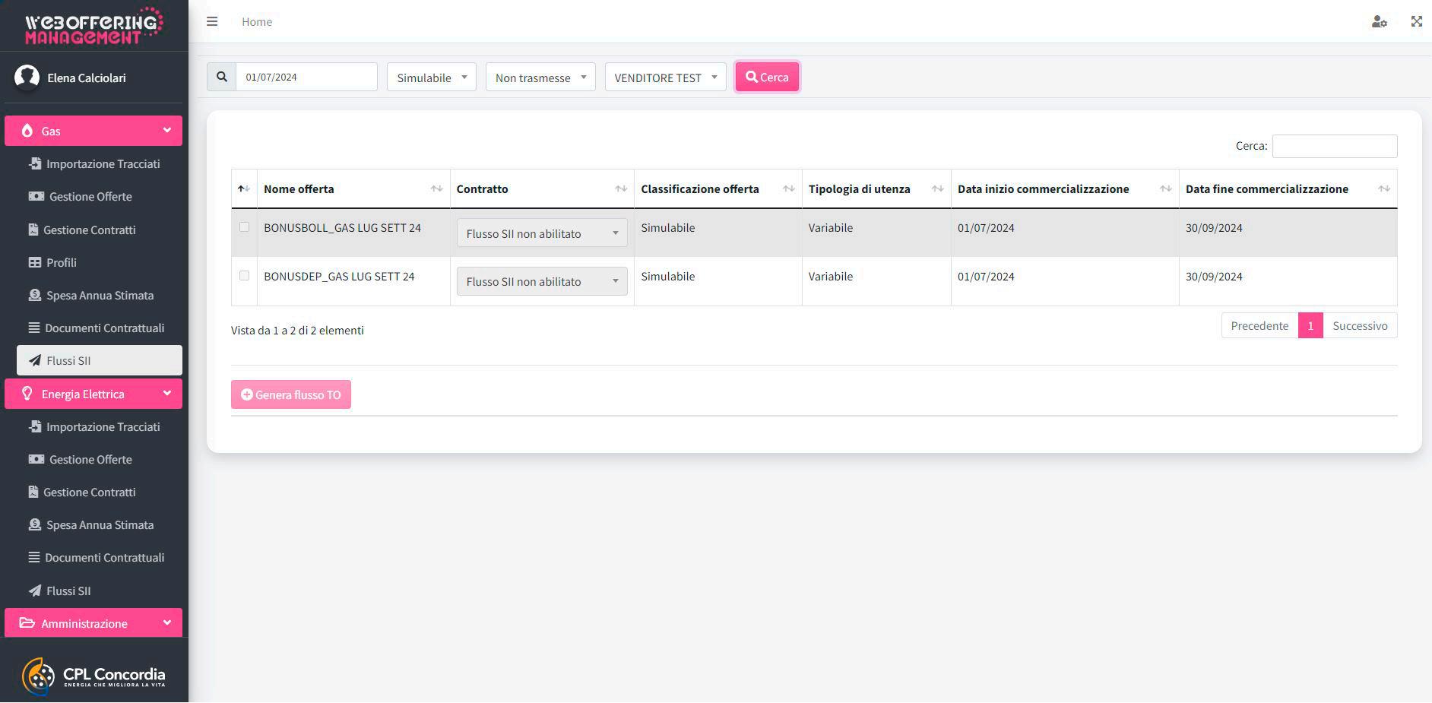Click the WebOffering Management logo
The image size is (1432, 703).
pyautogui.click(x=94, y=26)
